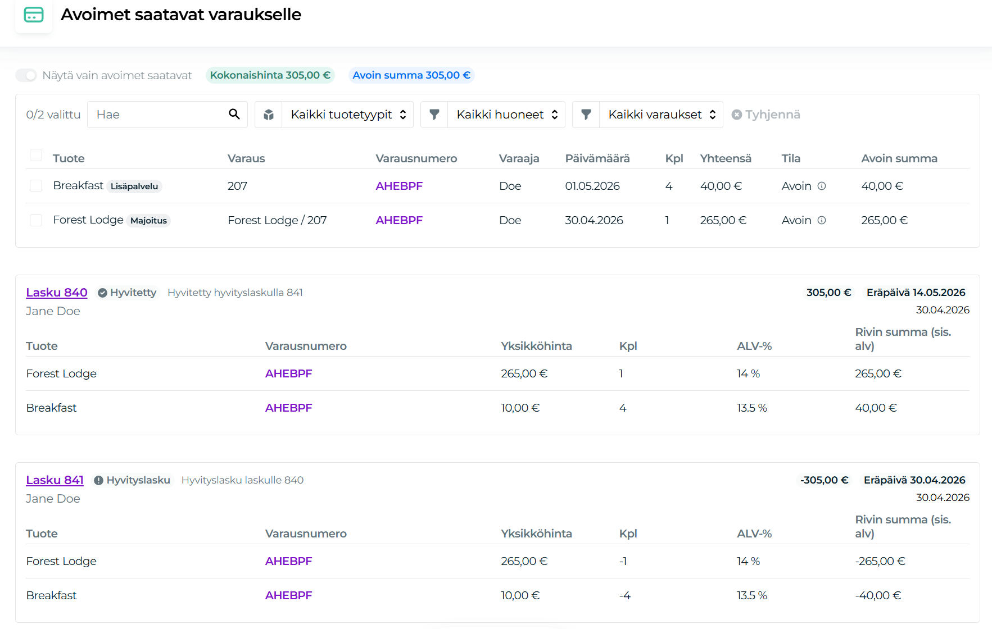This screenshot has width=992, height=629.
Task: Open the Lasku 841 credit invoice link
Action: tap(55, 480)
